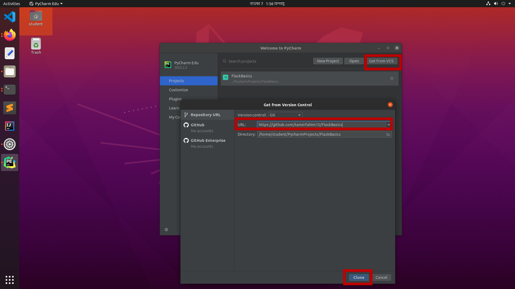Click the welcome window settings gear icon
The width and height of the screenshot is (515, 289).
pyautogui.click(x=166, y=230)
